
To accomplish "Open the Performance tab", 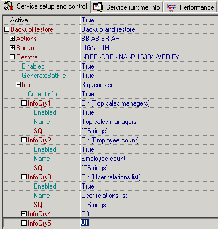I will click(x=191, y=7).
